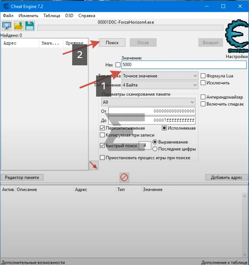Screen dimensions: 249x265
Task: Toggle the Антирандомайзер checkbox
Action: [203, 97]
